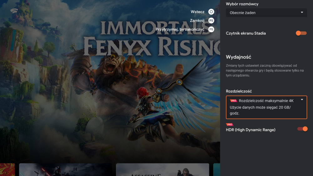Click the Rozdzielczość label
The width and height of the screenshot is (313, 176).
click(x=239, y=91)
